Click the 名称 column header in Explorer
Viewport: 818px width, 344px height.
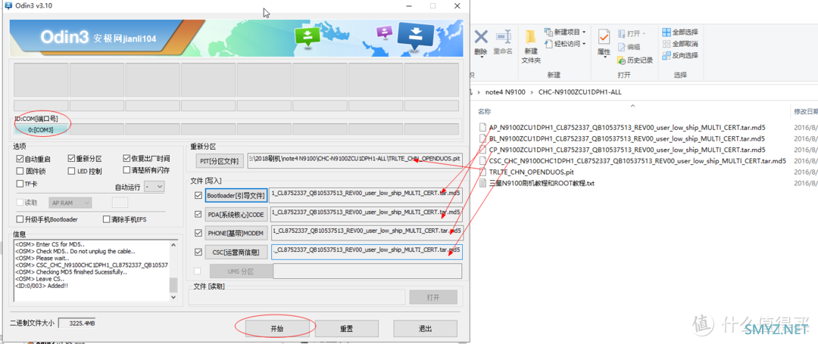click(485, 111)
